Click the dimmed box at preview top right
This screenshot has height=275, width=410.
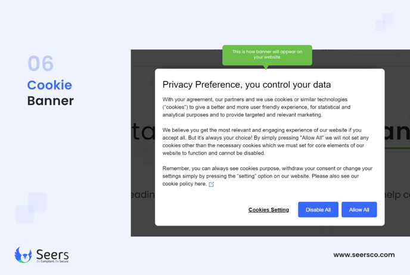[375, 52]
